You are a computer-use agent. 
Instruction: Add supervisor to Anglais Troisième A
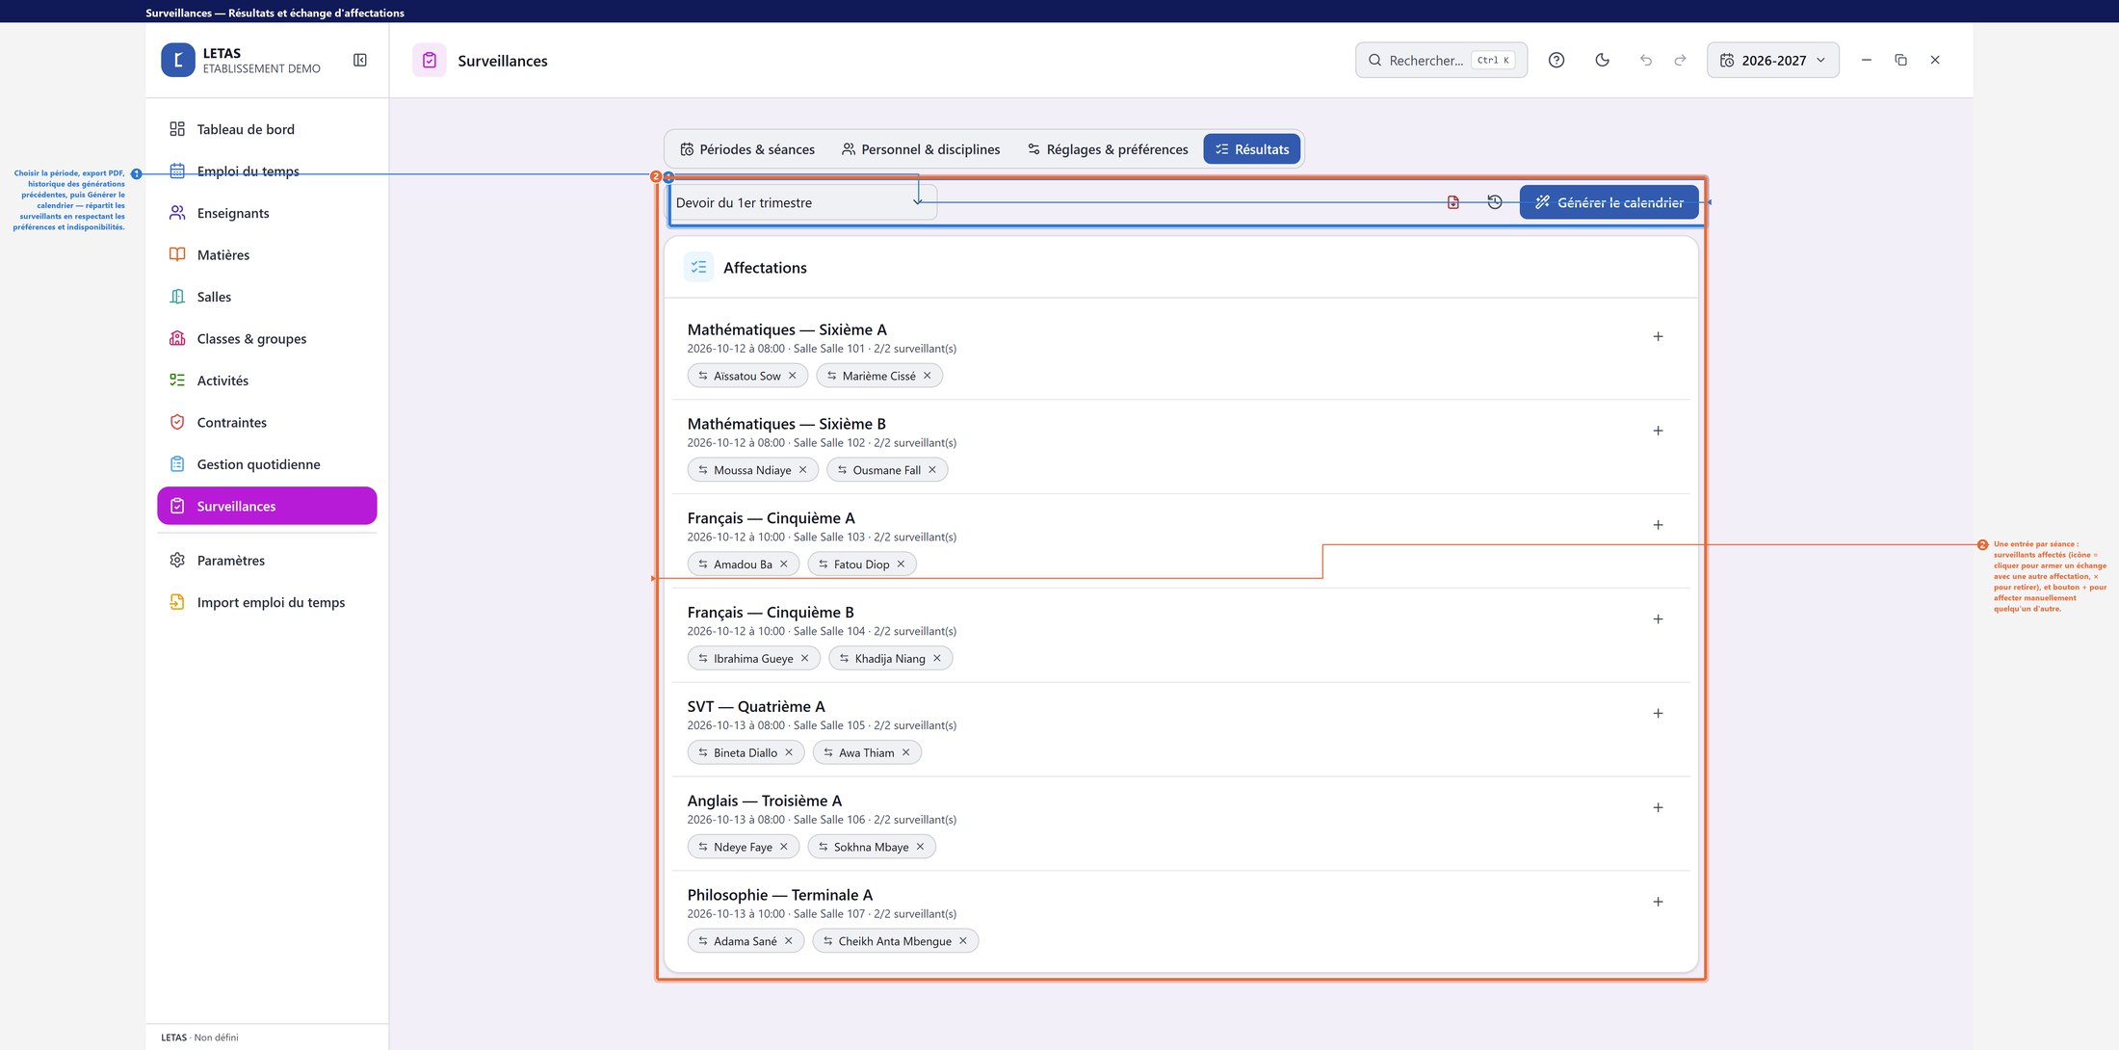[1658, 808]
